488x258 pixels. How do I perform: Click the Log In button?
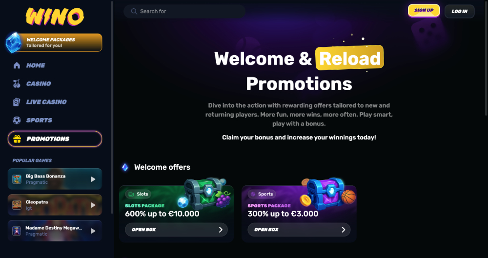click(459, 11)
